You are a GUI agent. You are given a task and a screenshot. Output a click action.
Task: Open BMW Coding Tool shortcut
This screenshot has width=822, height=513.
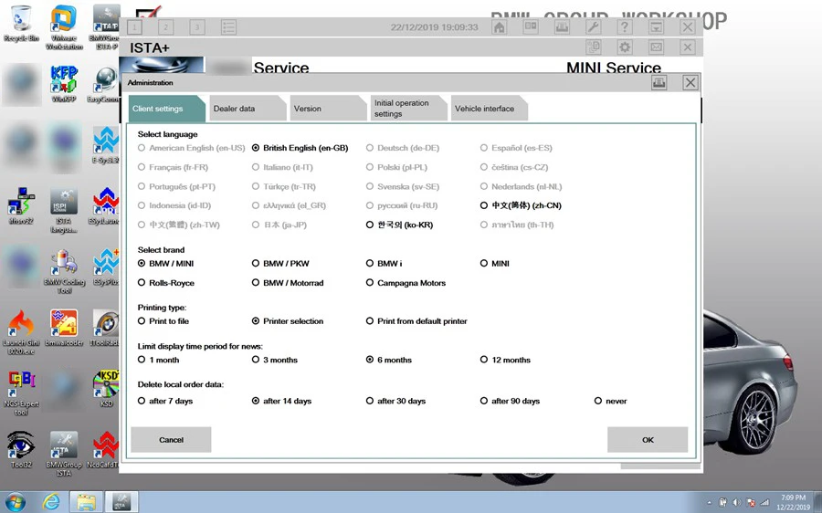tap(64, 271)
